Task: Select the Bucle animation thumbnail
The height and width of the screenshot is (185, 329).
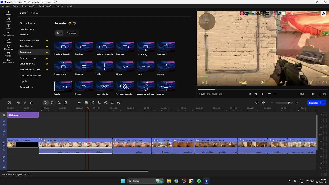Action: pyautogui.click(x=63, y=86)
